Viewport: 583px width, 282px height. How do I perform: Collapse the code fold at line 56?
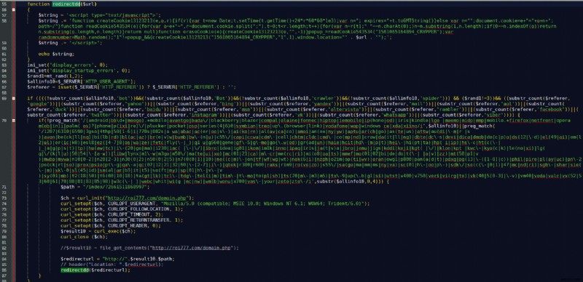point(14,9)
